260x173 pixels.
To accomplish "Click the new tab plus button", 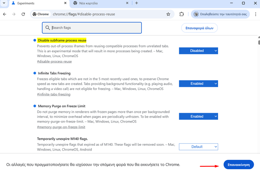I will [x=137, y=3].
